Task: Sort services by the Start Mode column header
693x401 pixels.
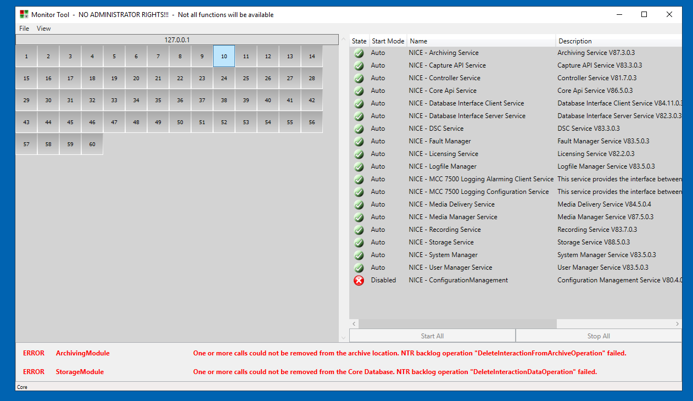Action: tap(388, 41)
